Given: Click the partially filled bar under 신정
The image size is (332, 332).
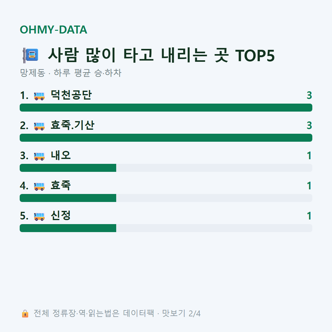Looking at the screenshot, I should (x=166, y=228).
